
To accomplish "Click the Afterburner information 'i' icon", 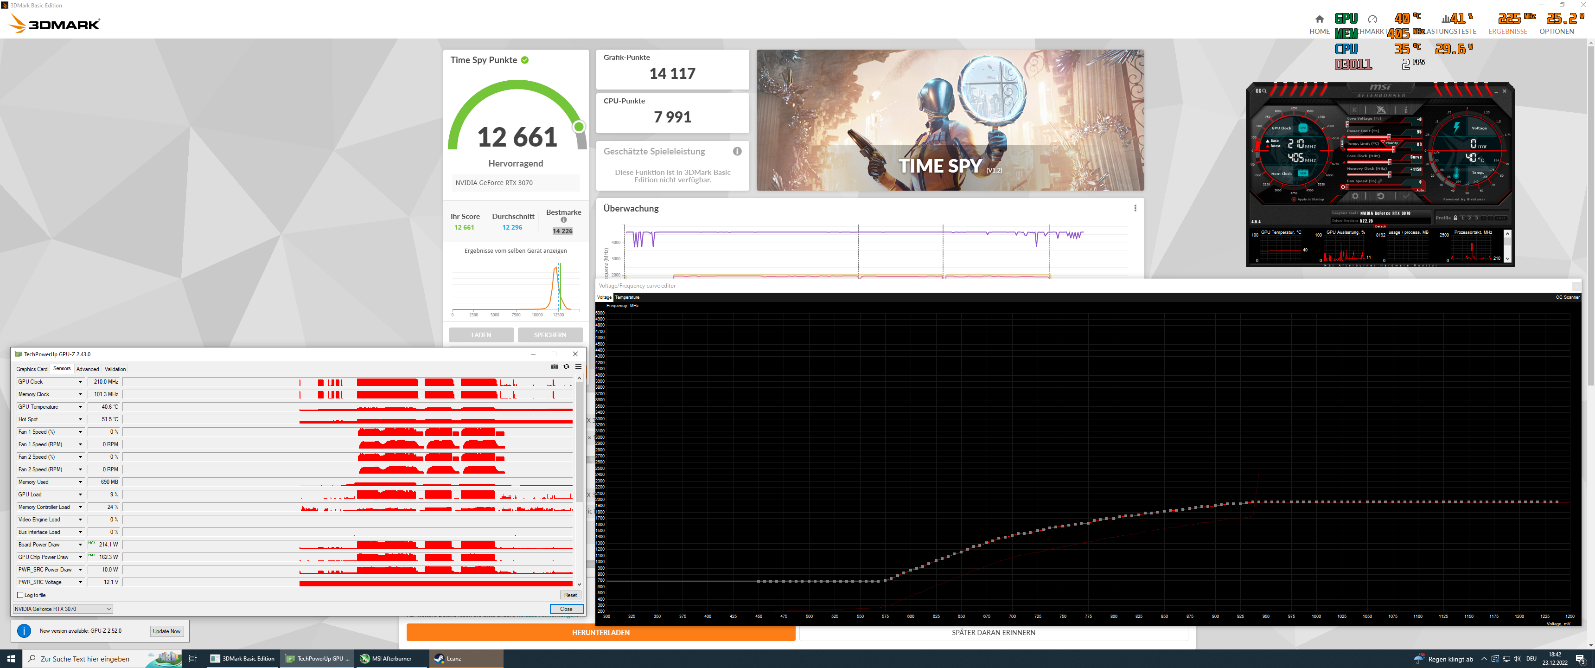I will pyautogui.click(x=1406, y=109).
